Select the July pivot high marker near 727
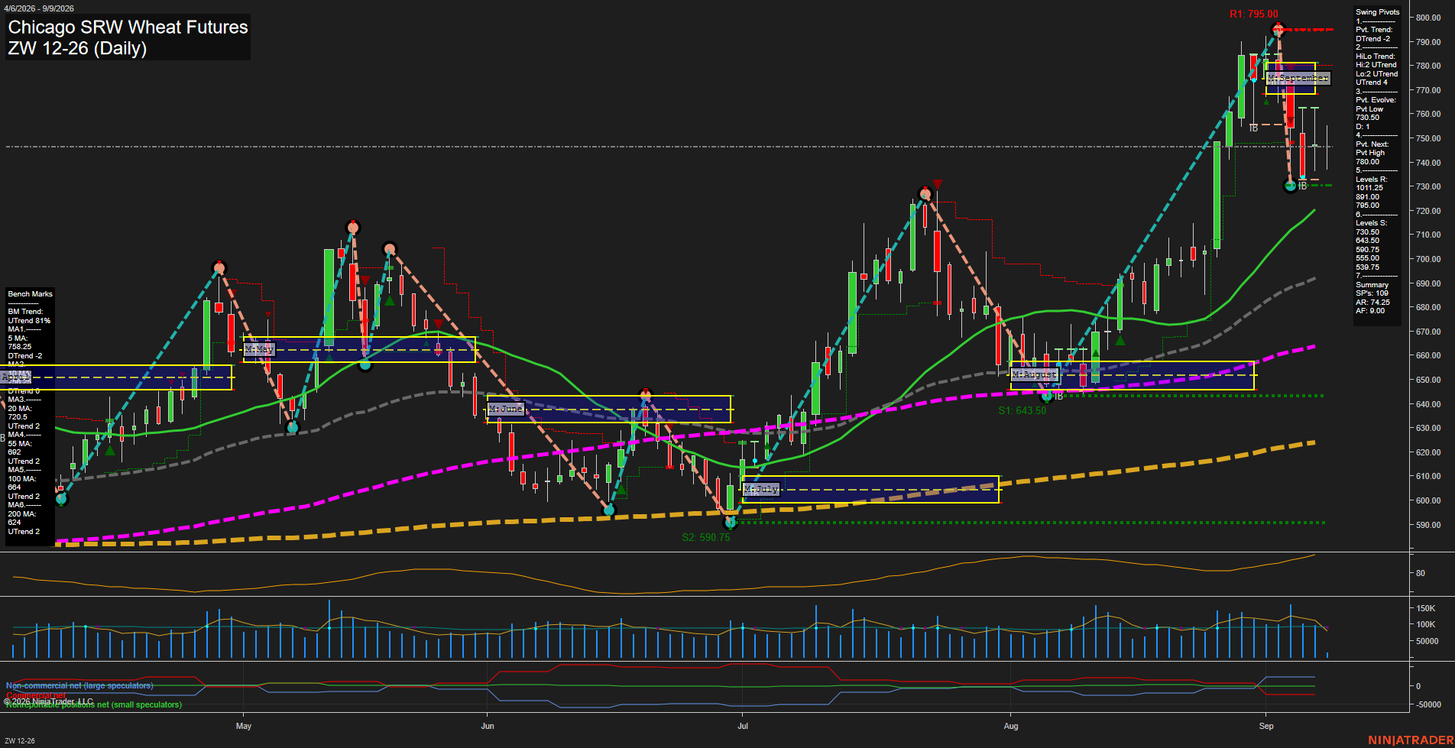This screenshot has height=748, width=1455. click(x=925, y=194)
